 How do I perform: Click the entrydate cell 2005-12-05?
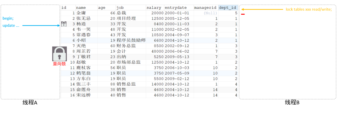point(177,18)
